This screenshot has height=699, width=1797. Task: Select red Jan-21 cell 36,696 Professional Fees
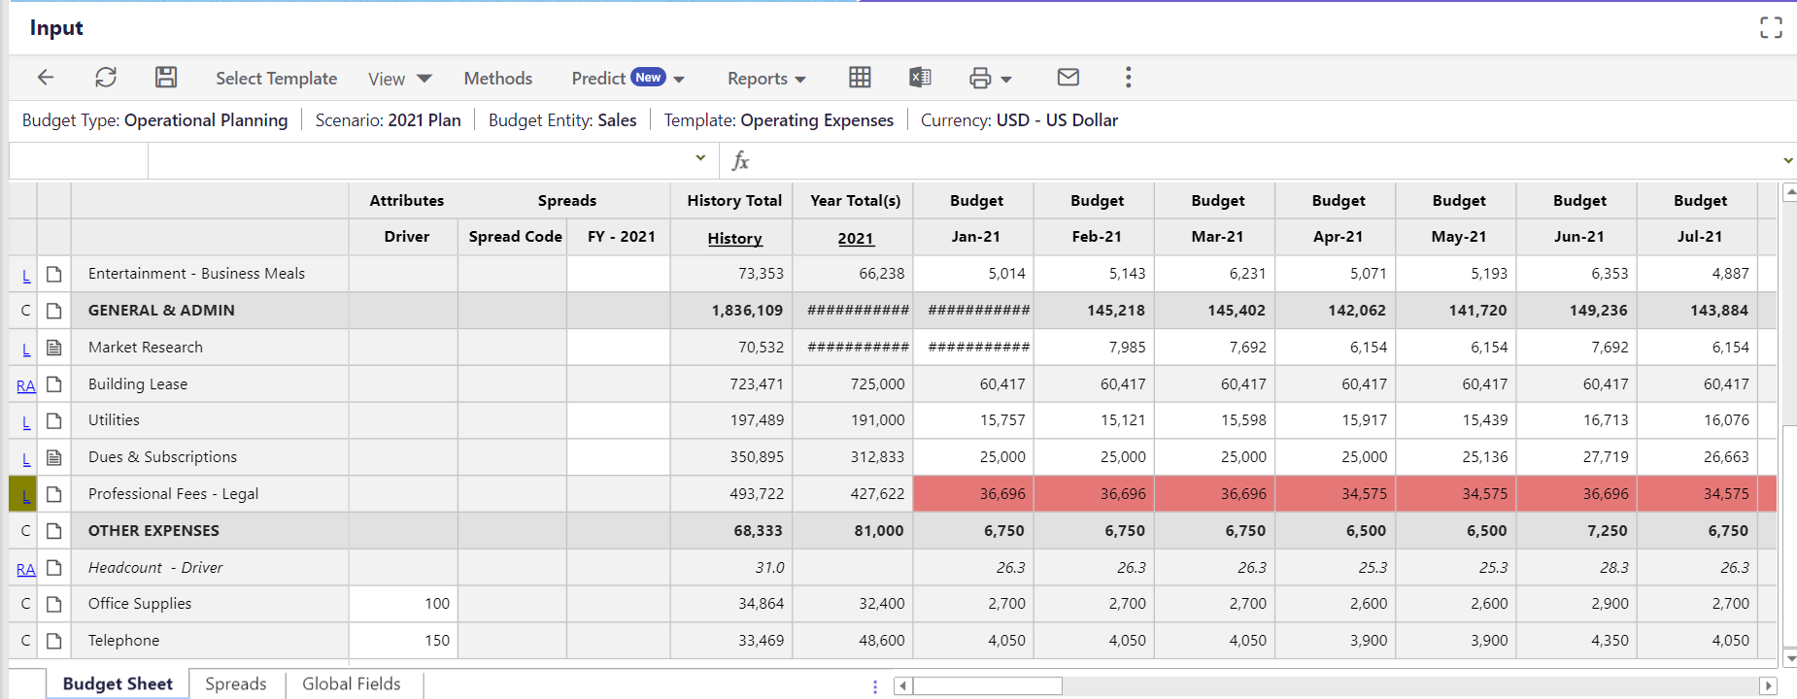tap(973, 494)
